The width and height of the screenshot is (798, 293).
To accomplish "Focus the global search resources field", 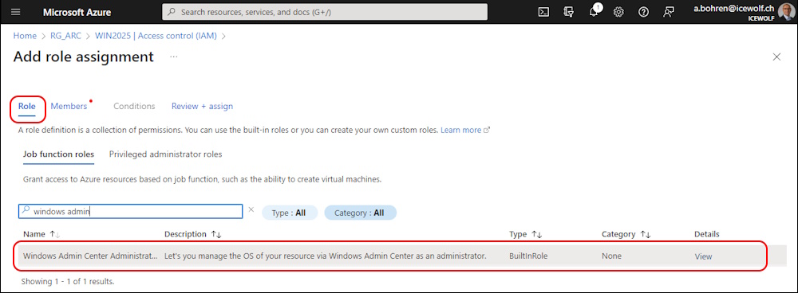I will point(325,12).
